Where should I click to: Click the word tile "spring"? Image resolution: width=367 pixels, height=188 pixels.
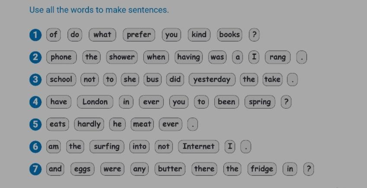click(260, 102)
